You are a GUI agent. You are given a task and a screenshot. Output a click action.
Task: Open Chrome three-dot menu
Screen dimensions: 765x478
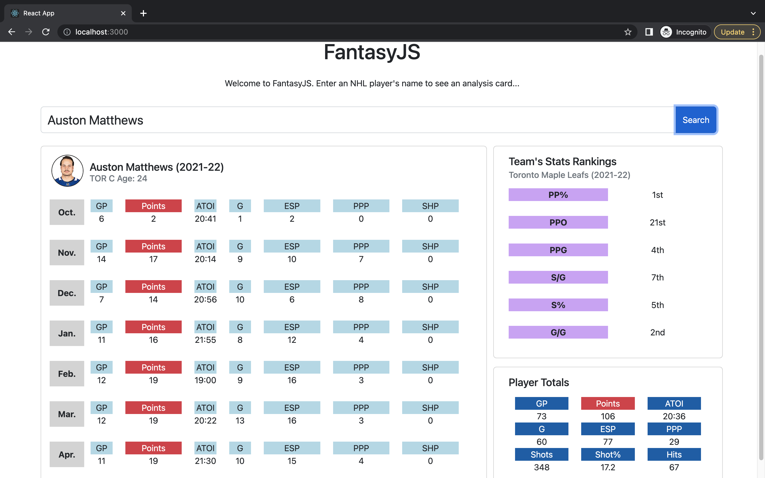[753, 32]
